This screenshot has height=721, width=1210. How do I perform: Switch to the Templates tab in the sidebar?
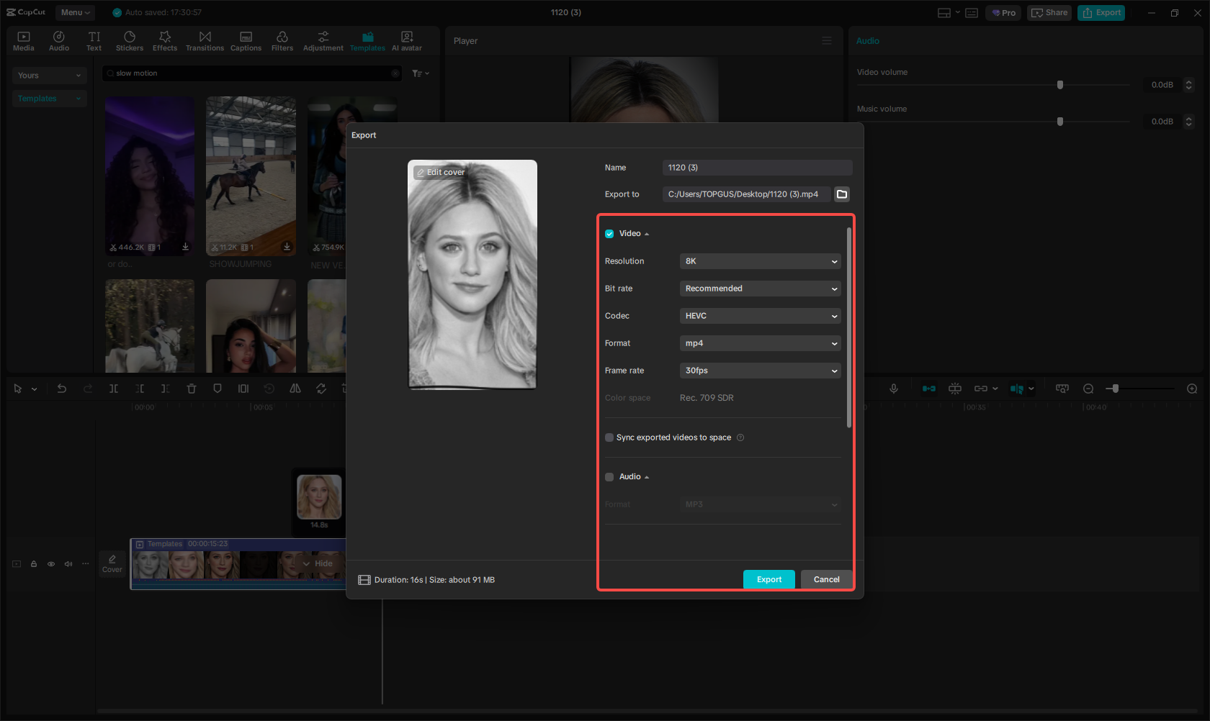pyautogui.click(x=367, y=40)
